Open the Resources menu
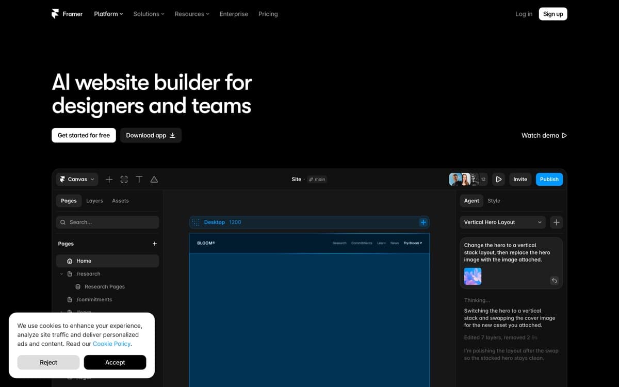The height and width of the screenshot is (387, 619). click(192, 14)
